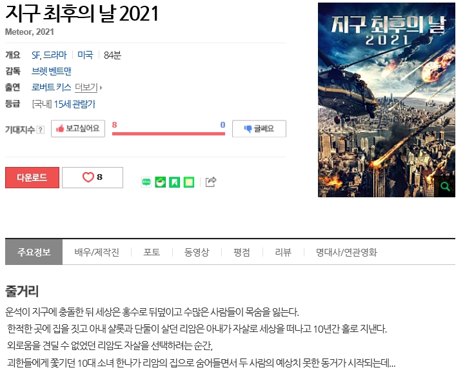Click magnifier icon on poster

click(x=445, y=186)
